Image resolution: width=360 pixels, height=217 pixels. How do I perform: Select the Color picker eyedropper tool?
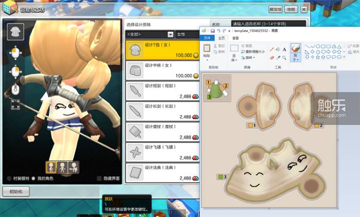tap(278, 58)
